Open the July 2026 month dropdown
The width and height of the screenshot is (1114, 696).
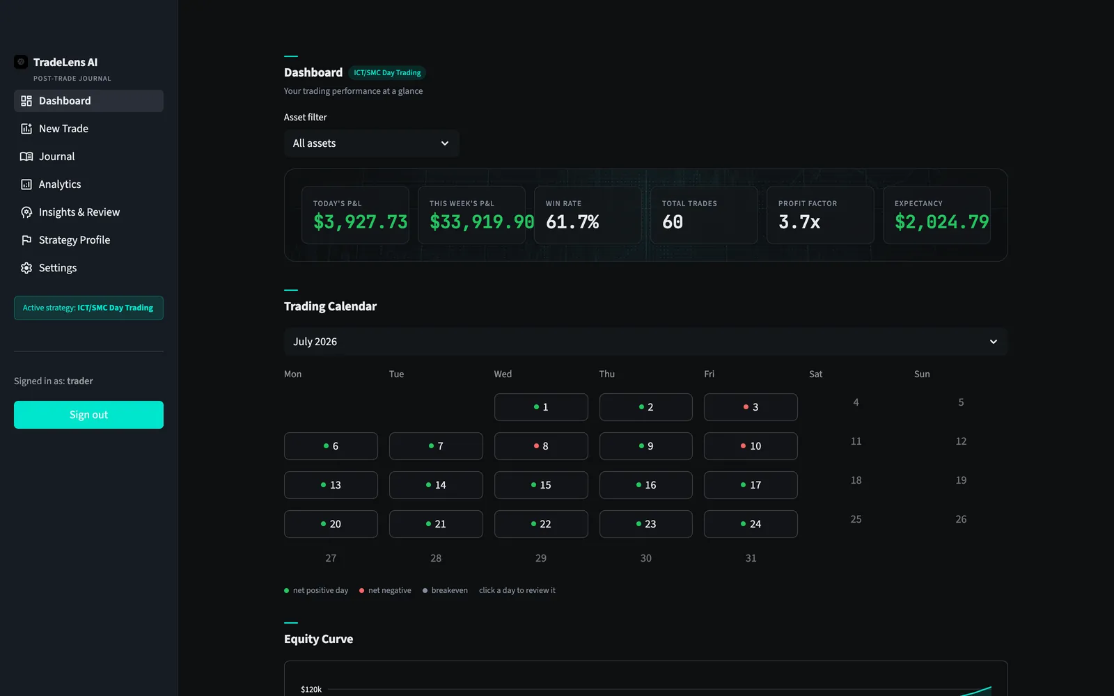pos(645,342)
